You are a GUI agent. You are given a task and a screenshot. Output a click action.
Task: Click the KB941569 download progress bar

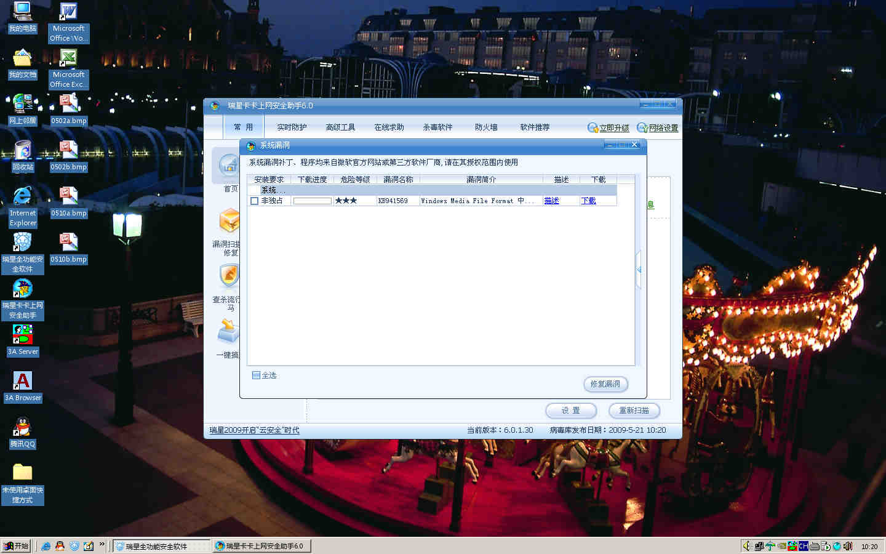(x=313, y=201)
